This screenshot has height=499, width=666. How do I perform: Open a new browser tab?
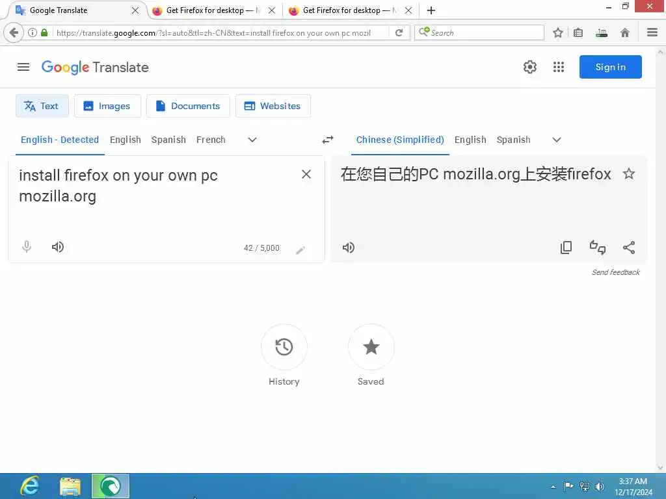tap(431, 10)
